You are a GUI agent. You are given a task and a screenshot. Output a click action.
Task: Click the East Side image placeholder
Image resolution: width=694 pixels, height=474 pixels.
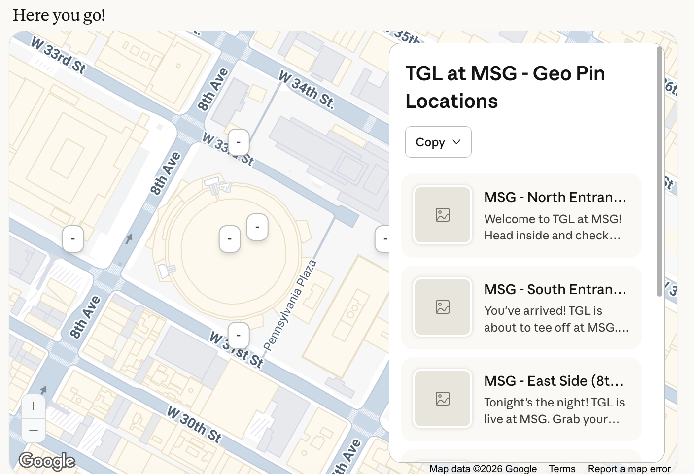click(443, 399)
